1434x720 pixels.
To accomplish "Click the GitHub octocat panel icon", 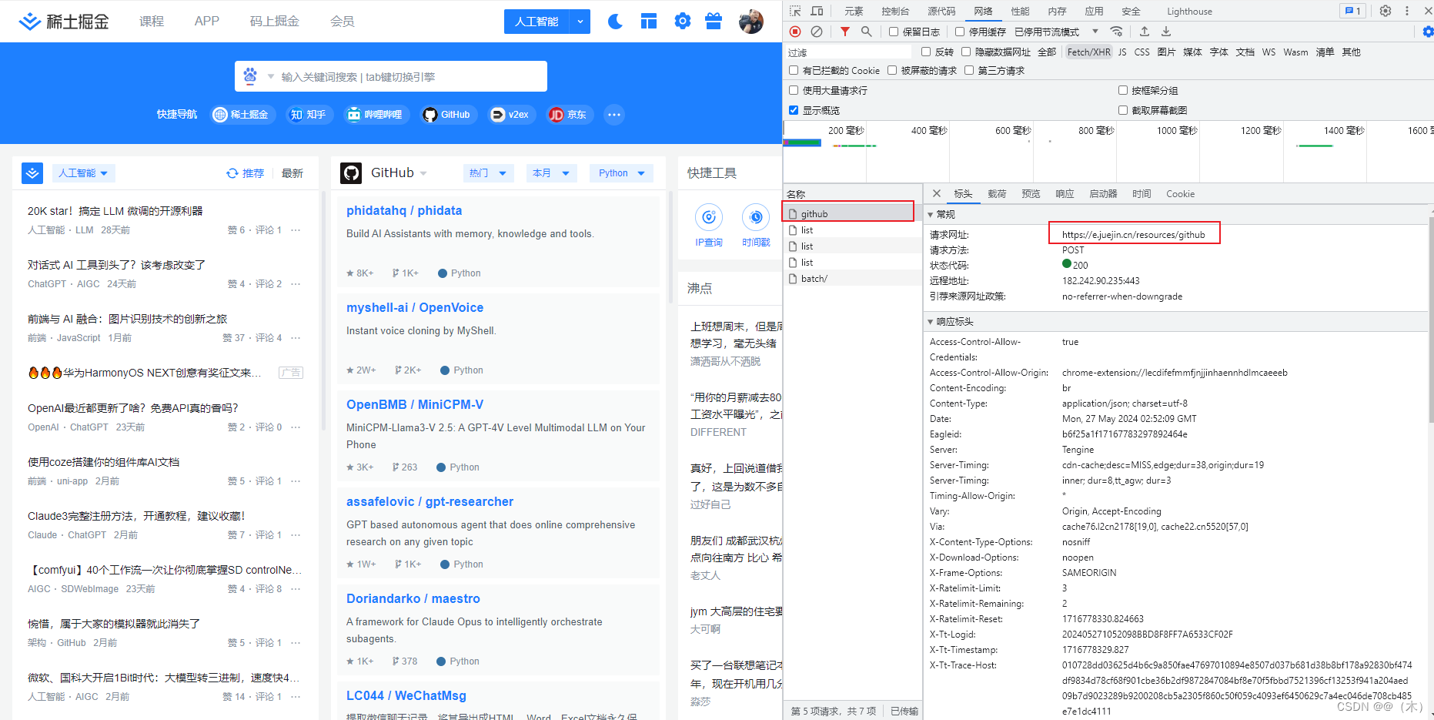I will 351,173.
